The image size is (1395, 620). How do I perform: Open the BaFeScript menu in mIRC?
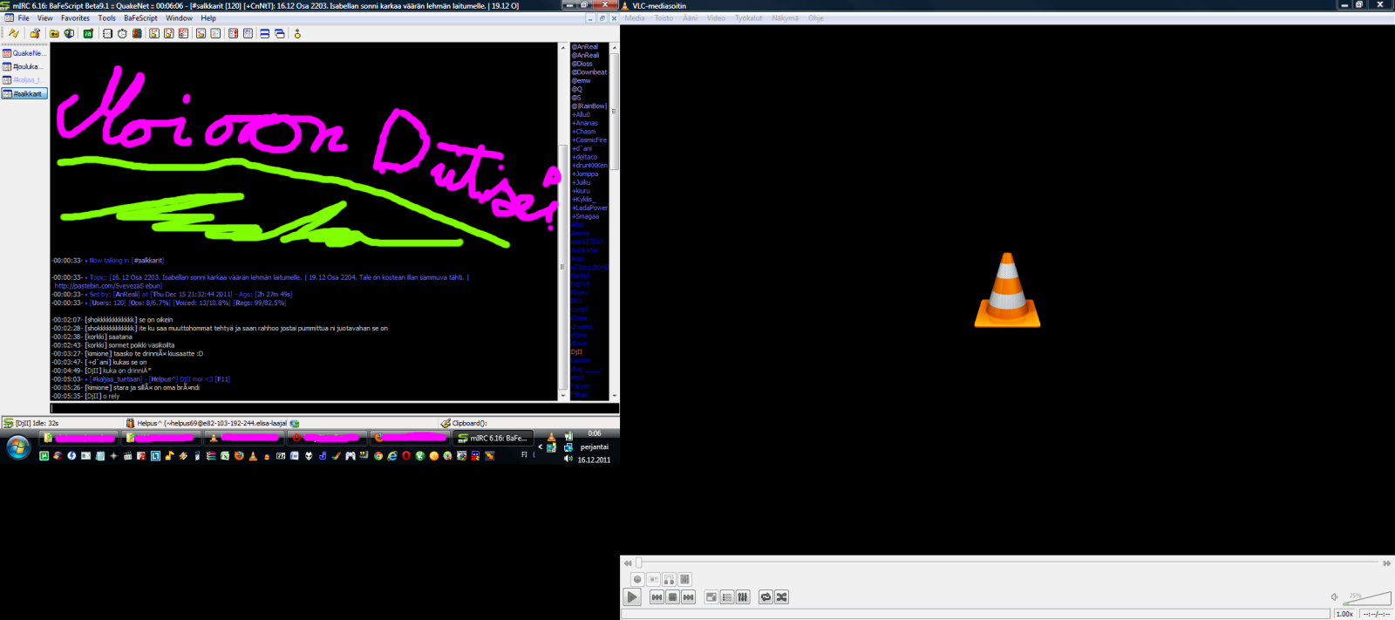(140, 18)
